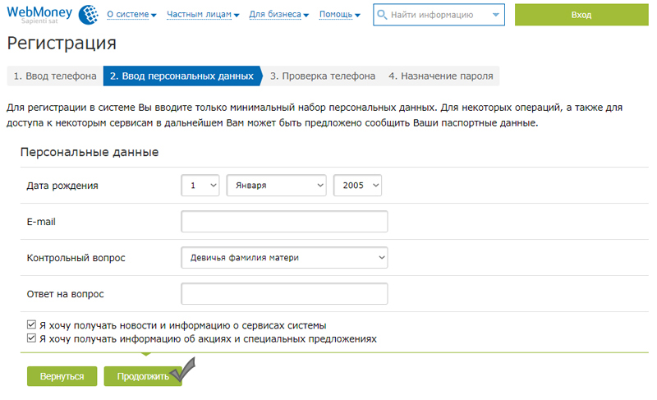Viewport: 657px width, 400px height.
Task: Click the 'Контрольный вопрос' label text
Action: (76, 258)
